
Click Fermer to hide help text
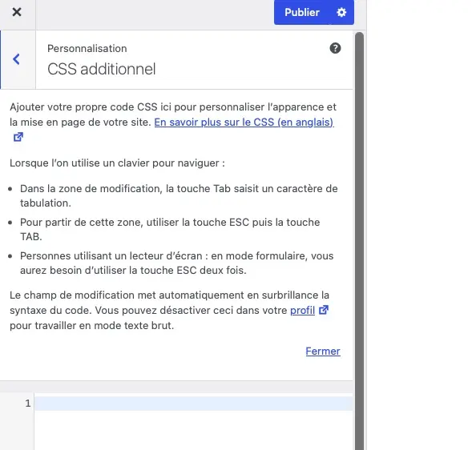[323, 352]
